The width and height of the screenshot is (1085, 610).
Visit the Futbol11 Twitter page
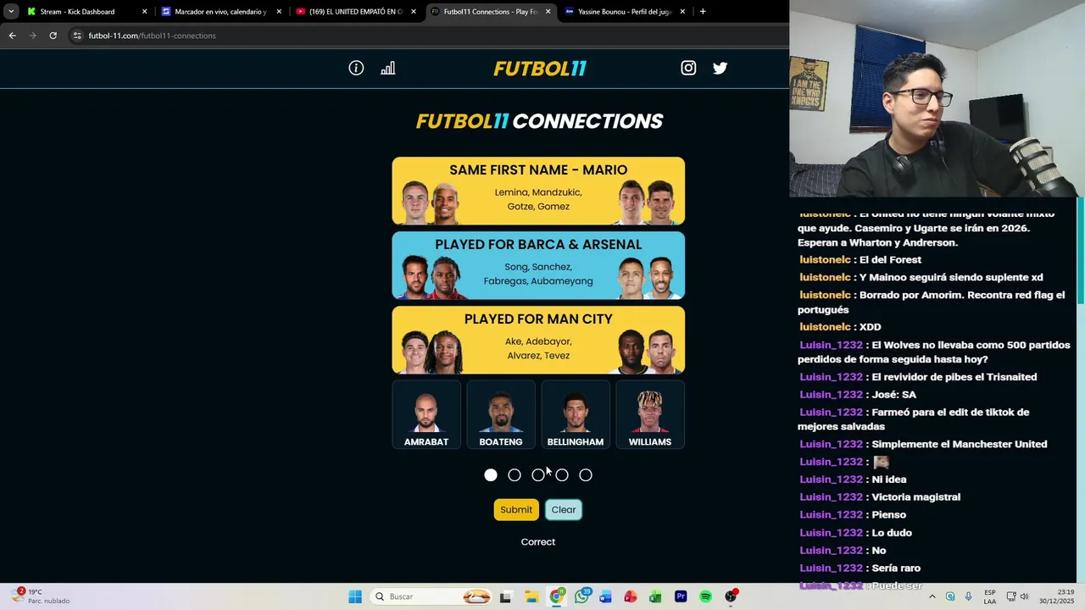(720, 68)
